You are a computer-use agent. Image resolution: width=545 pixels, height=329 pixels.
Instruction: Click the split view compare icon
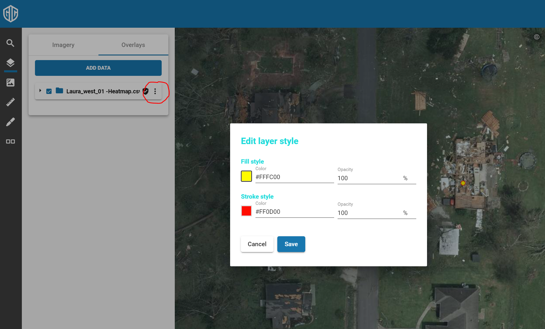click(10, 141)
